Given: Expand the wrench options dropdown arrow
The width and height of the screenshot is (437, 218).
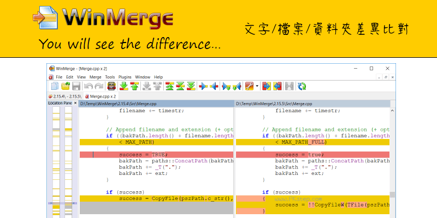Looking at the screenshot, I should click(257, 86).
